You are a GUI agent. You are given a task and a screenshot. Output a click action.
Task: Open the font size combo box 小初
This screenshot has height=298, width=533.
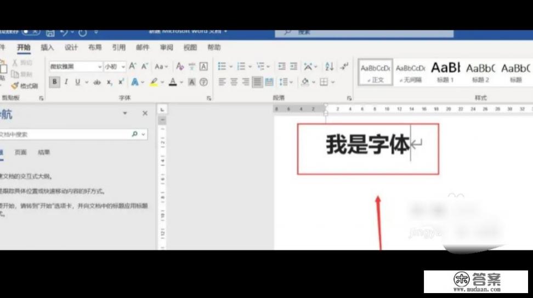[115, 66]
